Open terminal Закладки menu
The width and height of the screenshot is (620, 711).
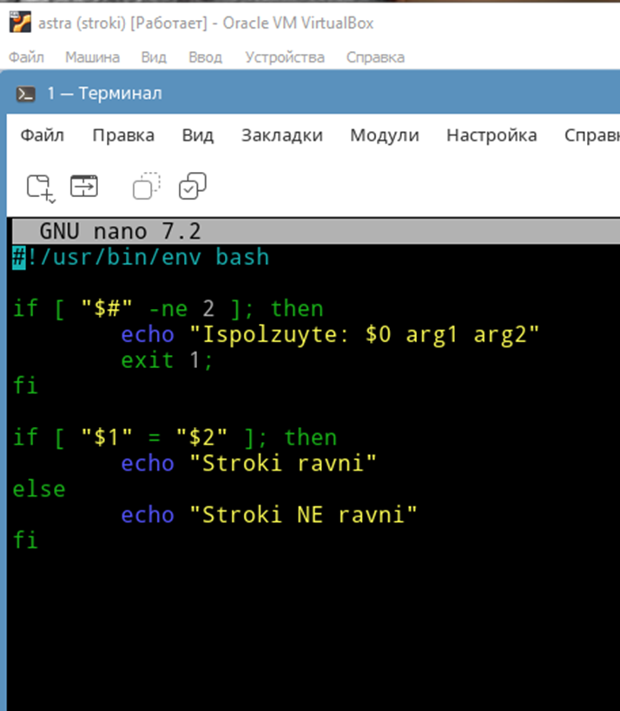[x=282, y=135]
